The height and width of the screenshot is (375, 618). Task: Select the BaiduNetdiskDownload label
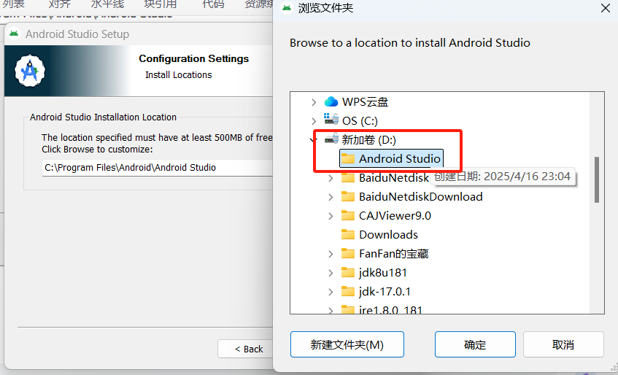[420, 196]
